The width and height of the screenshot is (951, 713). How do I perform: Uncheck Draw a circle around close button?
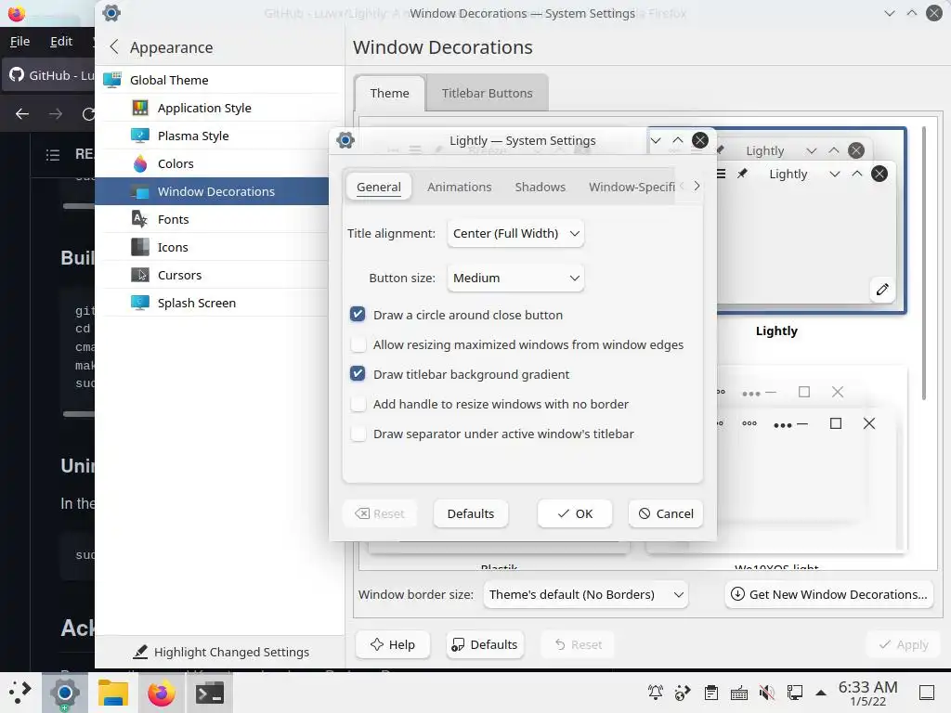coord(358,314)
